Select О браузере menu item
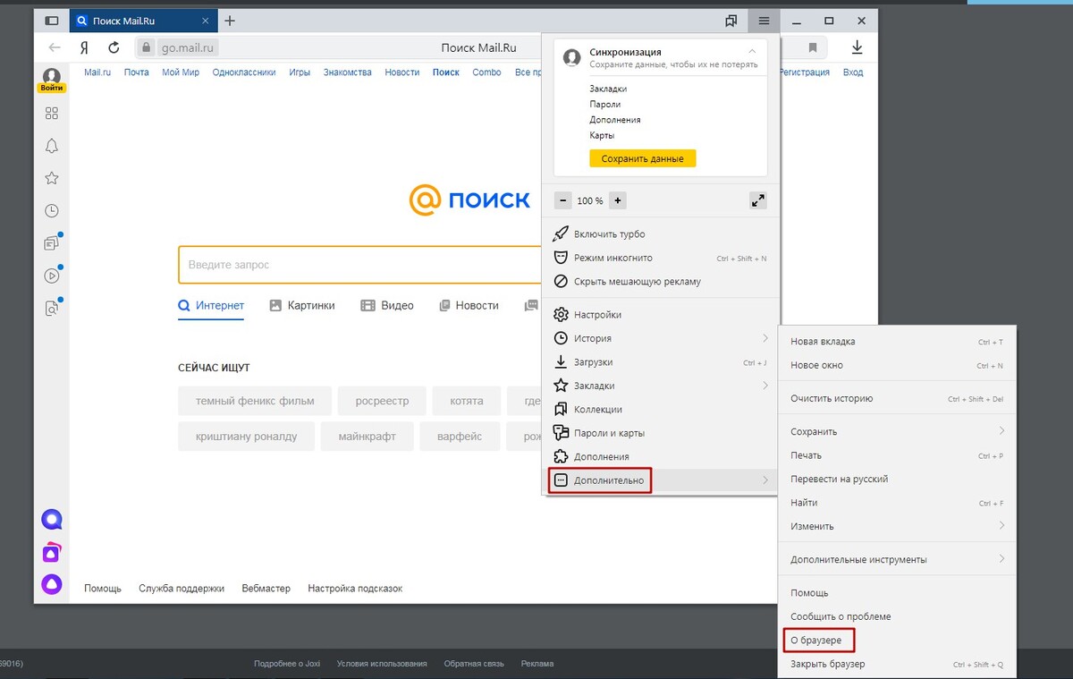This screenshot has width=1073, height=679. (x=815, y=641)
